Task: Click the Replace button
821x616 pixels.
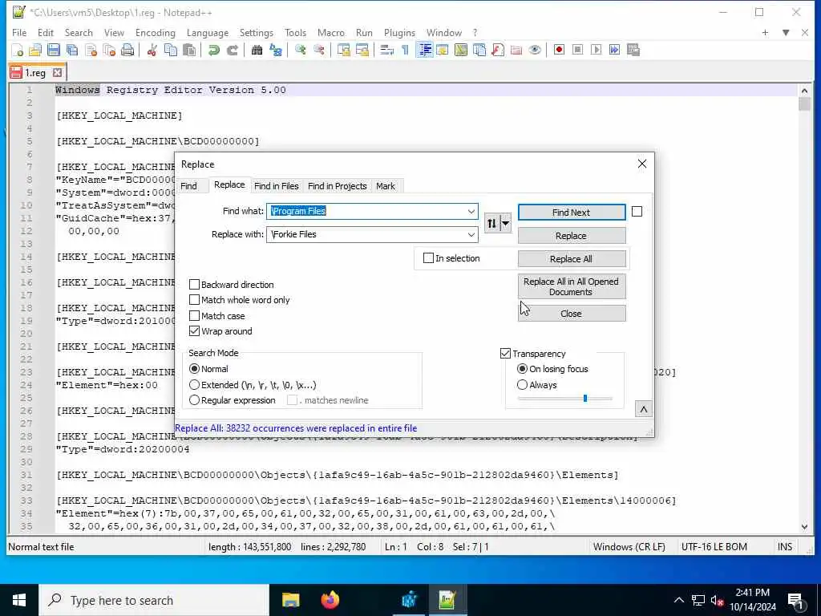Action: pos(571,236)
